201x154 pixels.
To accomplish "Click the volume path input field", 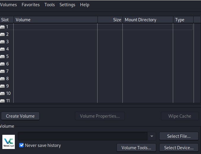I will [x=83, y=136].
